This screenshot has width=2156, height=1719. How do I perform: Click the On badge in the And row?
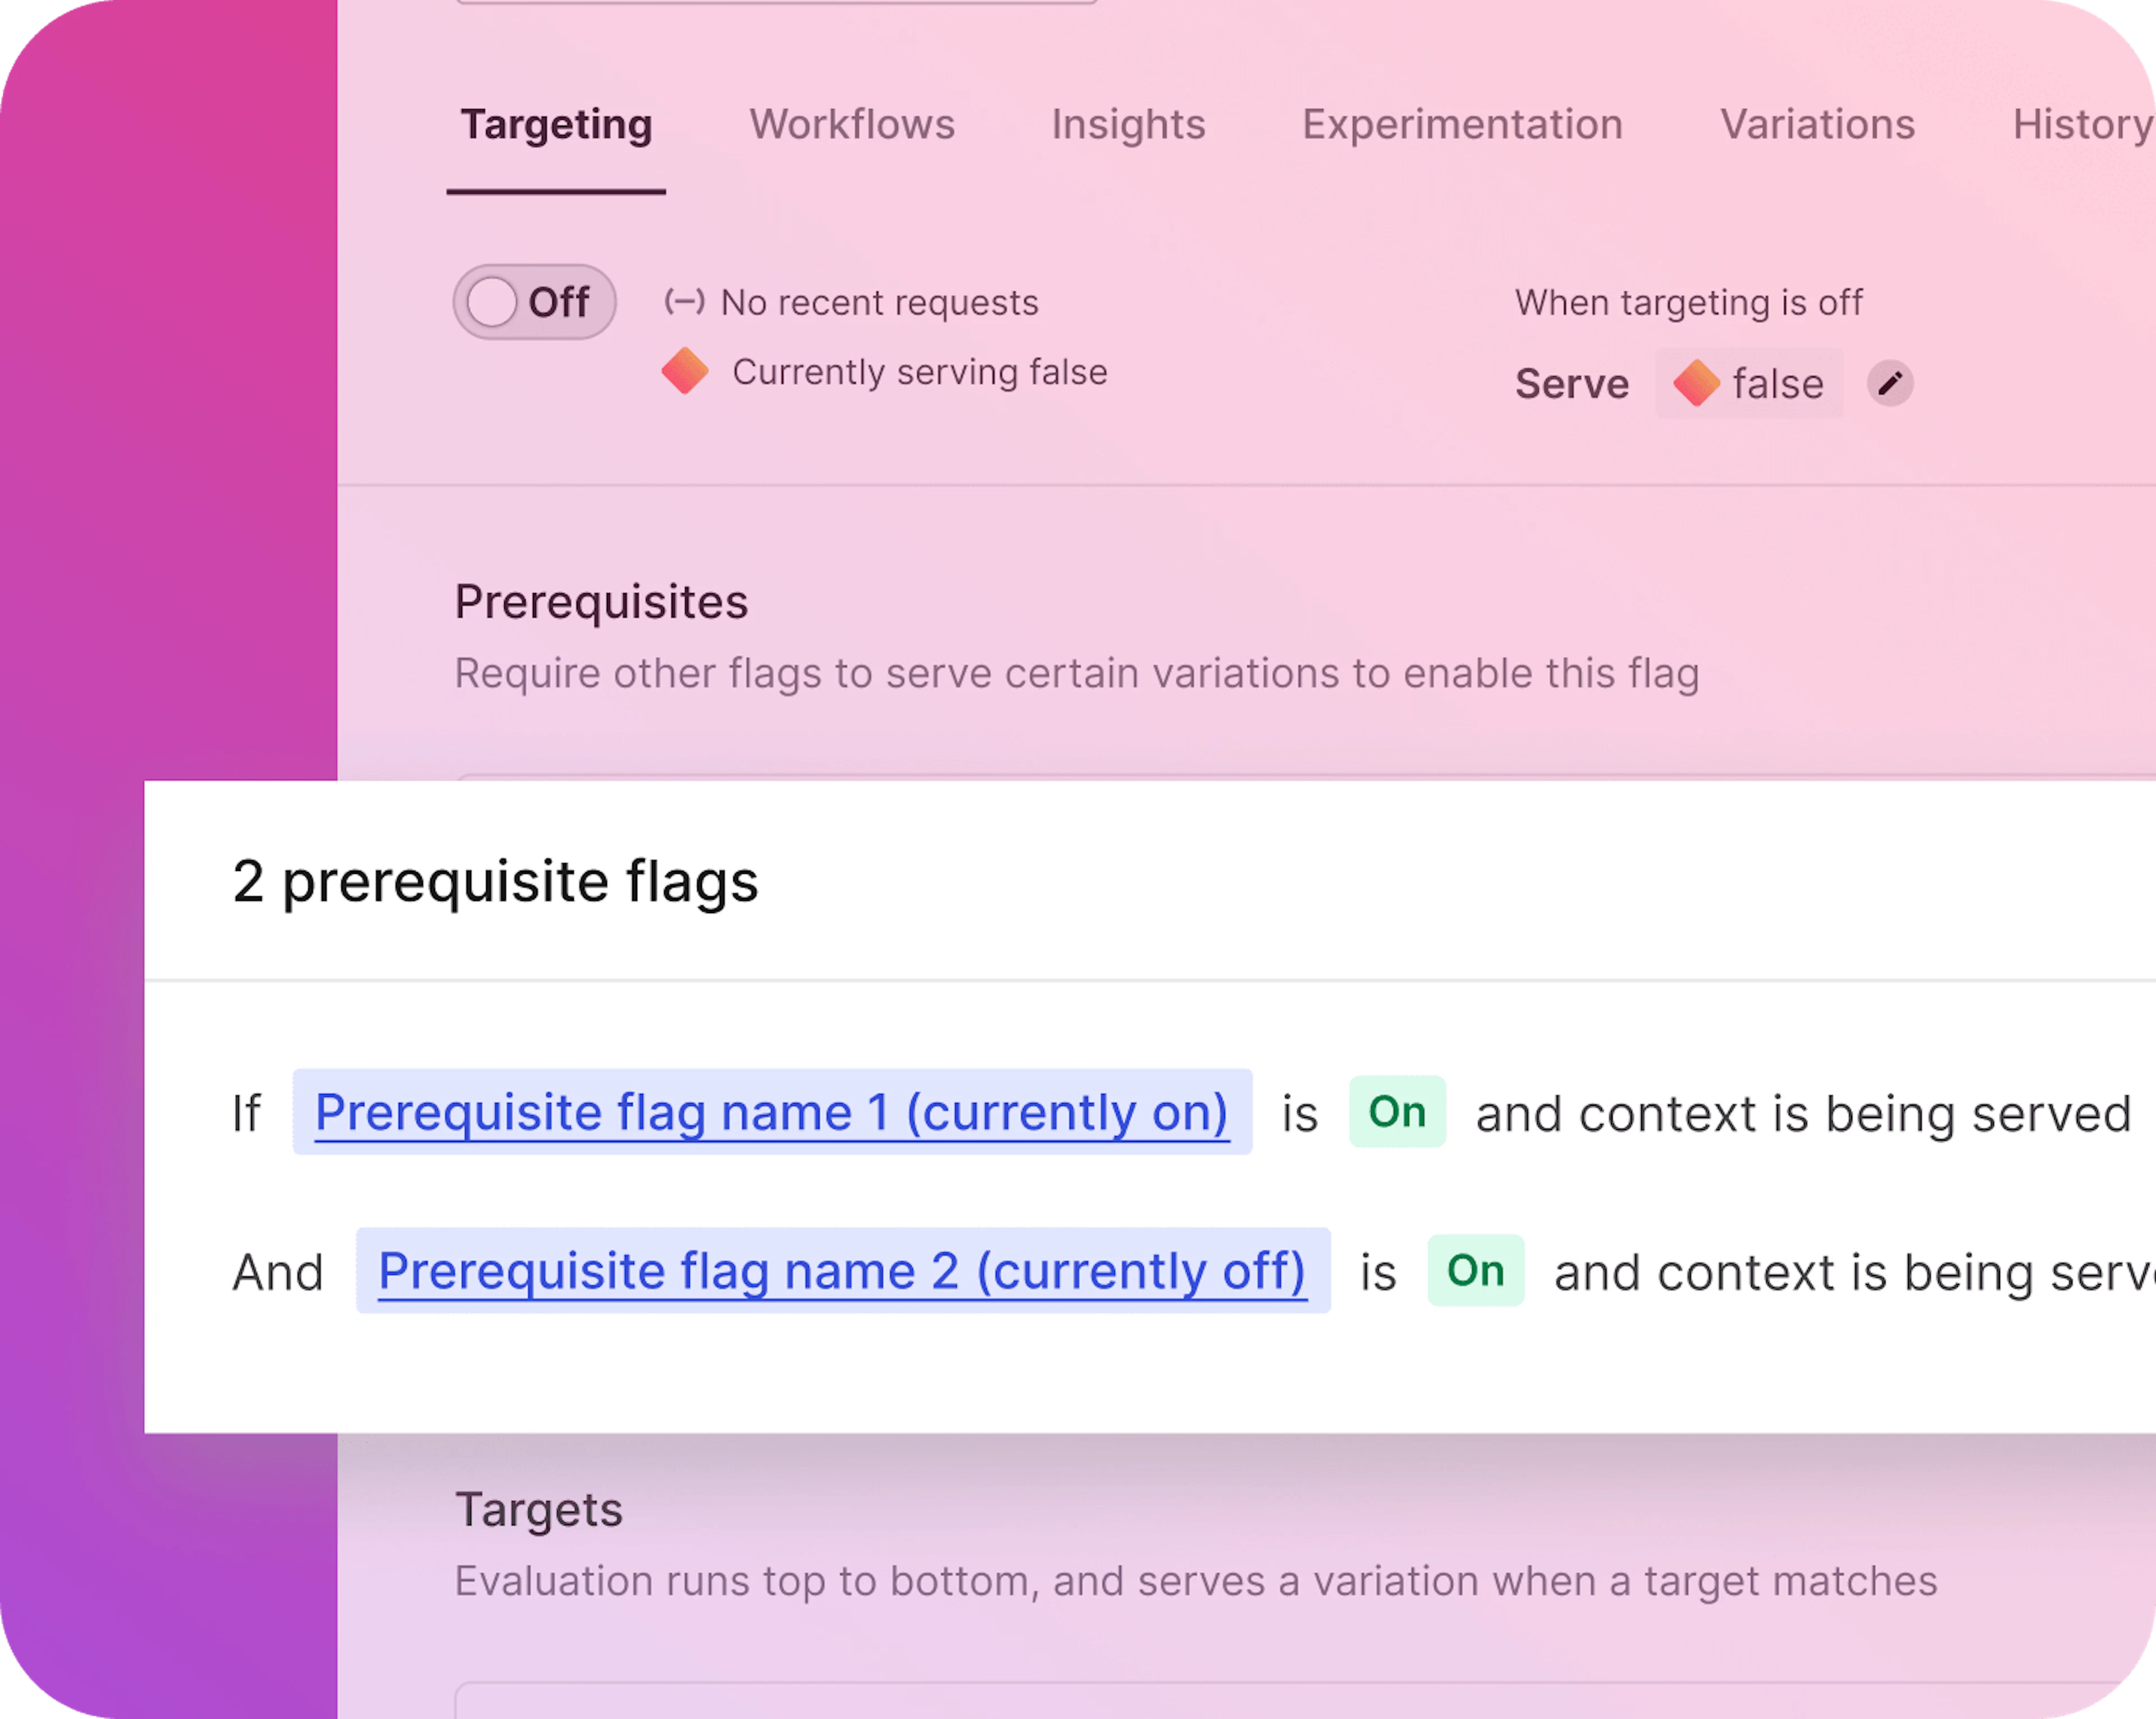pyautogui.click(x=1475, y=1271)
